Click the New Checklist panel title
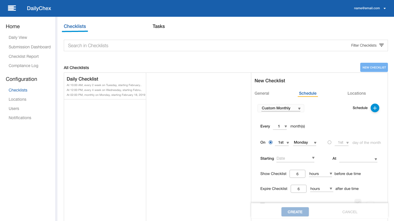Screen dimensions: 394x221 (x=270, y=81)
